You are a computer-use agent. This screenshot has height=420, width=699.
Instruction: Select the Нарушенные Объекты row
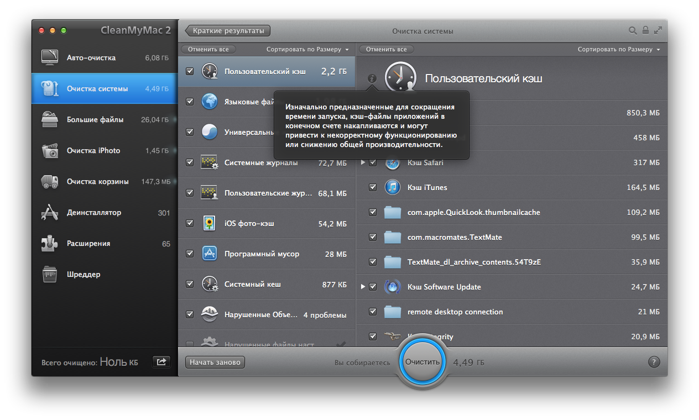coord(267,314)
